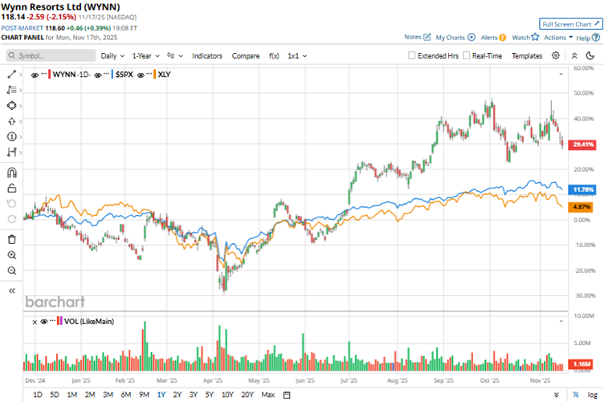Viewport: 604px width, 402px height.
Task: Click the $SPX blue color swatch
Action: point(112,75)
